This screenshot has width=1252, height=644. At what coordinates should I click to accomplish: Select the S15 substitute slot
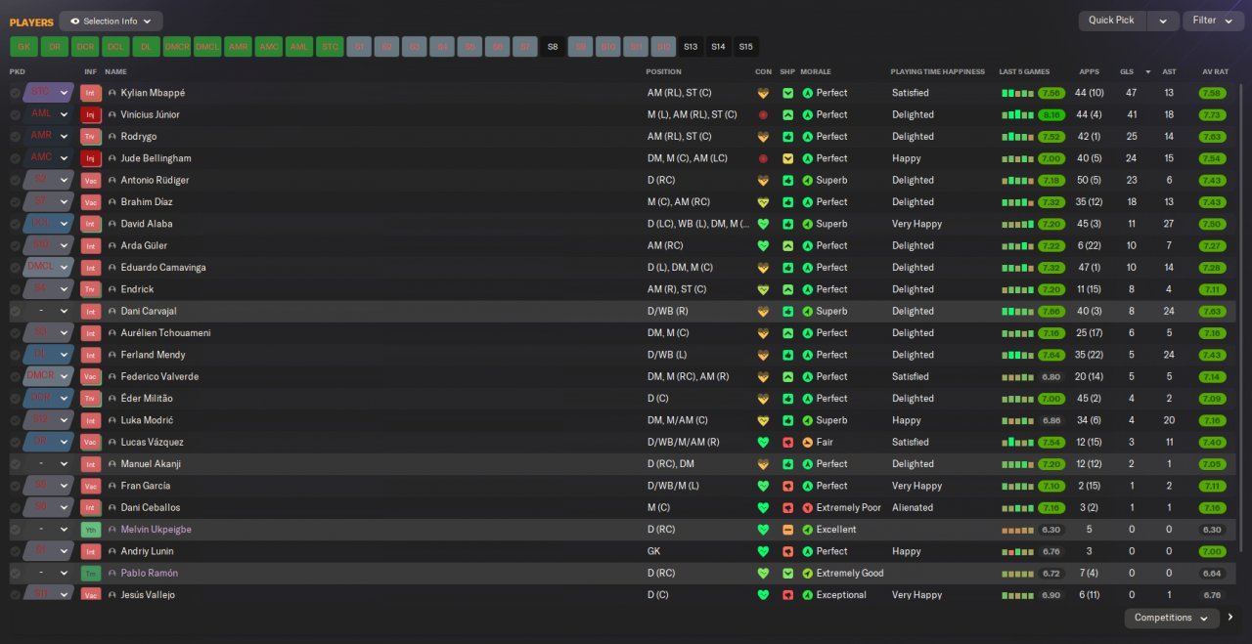point(746,46)
